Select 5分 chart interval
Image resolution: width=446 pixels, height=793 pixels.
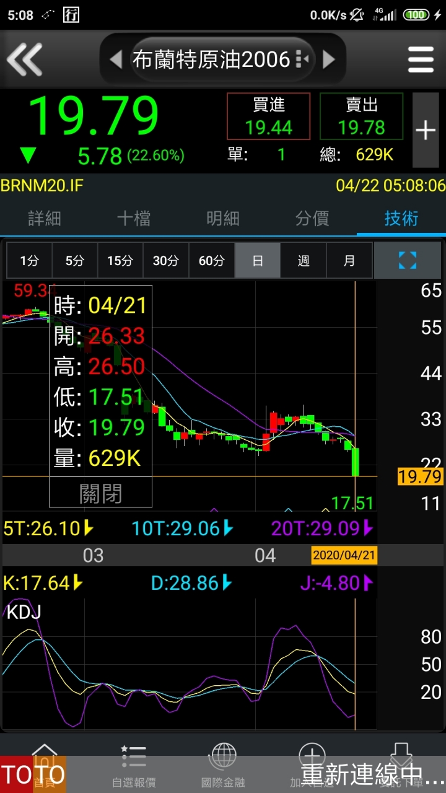tap(75, 260)
